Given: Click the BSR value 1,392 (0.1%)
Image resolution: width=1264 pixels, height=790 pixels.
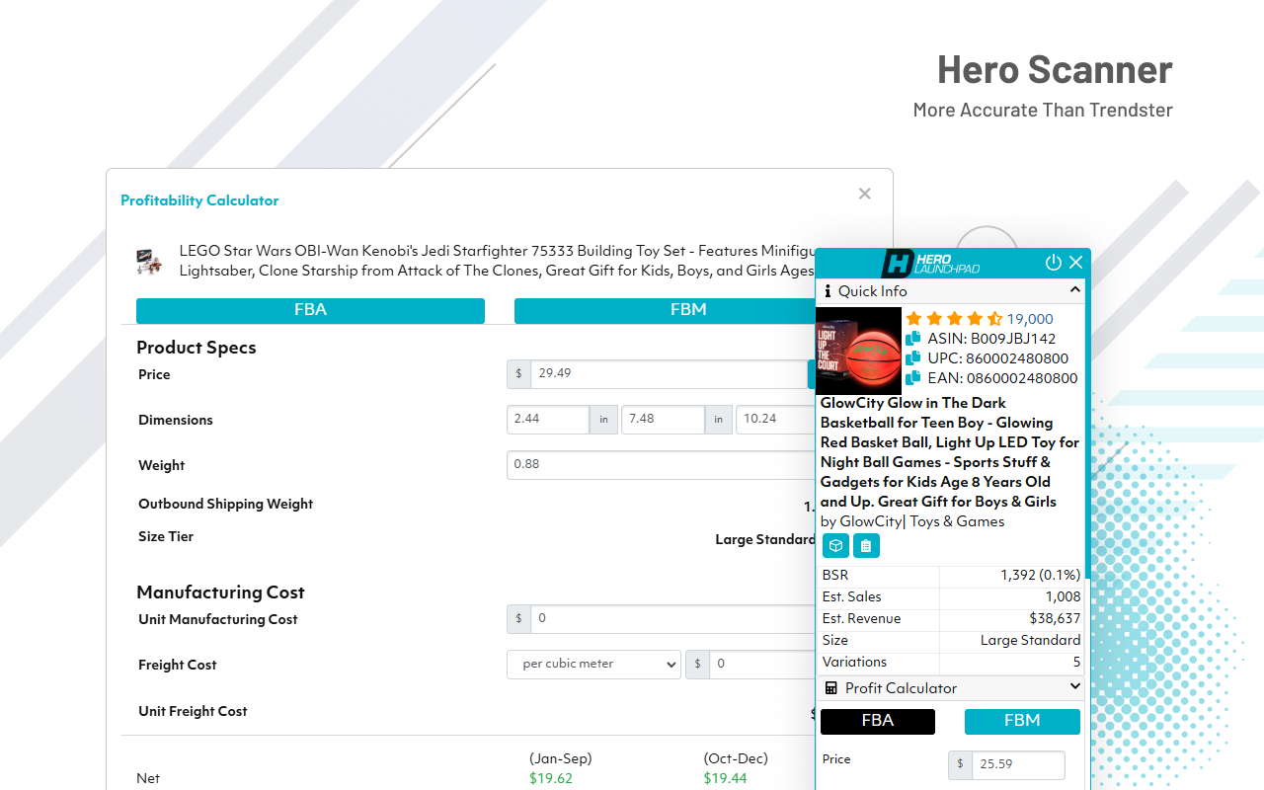Looking at the screenshot, I should (1040, 575).
